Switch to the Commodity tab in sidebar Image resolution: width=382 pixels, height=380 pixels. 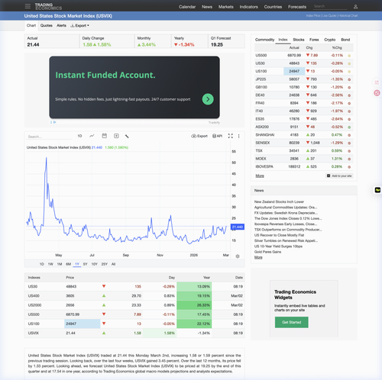[x=264, y=40]
